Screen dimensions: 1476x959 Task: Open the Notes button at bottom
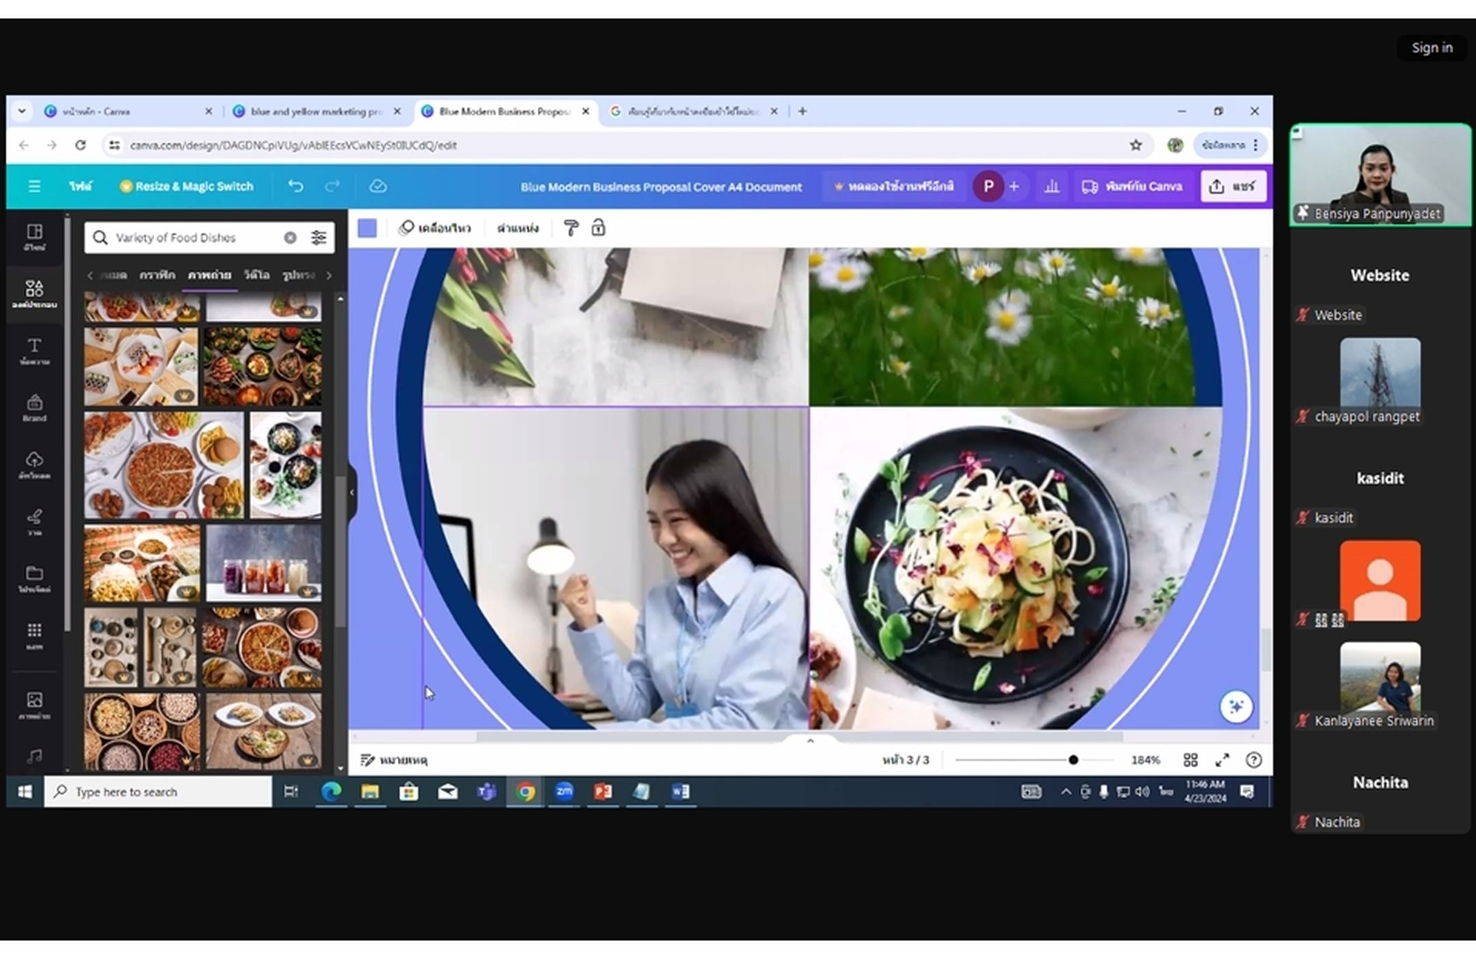394,760
